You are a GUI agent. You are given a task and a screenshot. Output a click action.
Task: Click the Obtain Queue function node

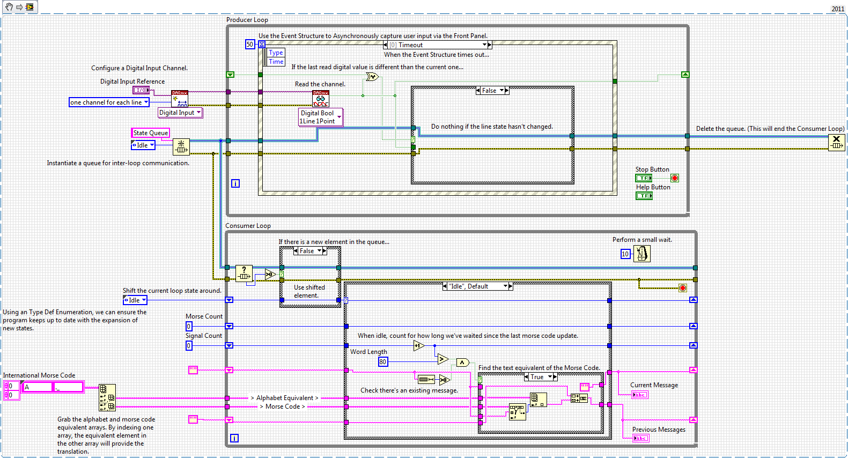tap(181, 146)
